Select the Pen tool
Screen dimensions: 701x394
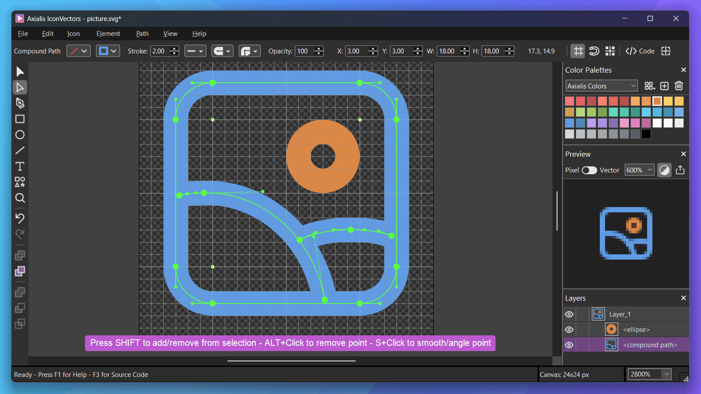pyautogui.click(x=20, y=103)
